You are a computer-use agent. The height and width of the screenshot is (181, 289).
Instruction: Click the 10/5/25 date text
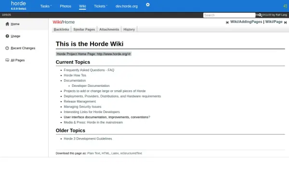coord(6,15)
